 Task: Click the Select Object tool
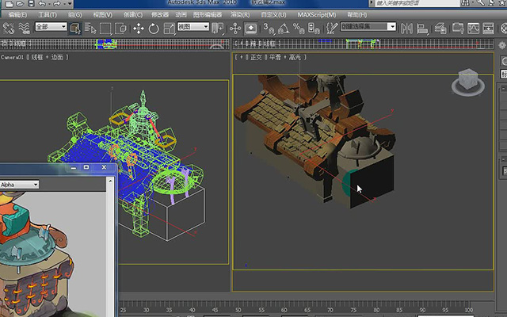click(75, 29)
